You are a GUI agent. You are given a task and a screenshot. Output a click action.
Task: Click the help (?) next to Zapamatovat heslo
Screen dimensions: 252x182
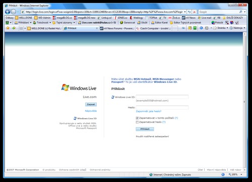(x=164, y=122)
